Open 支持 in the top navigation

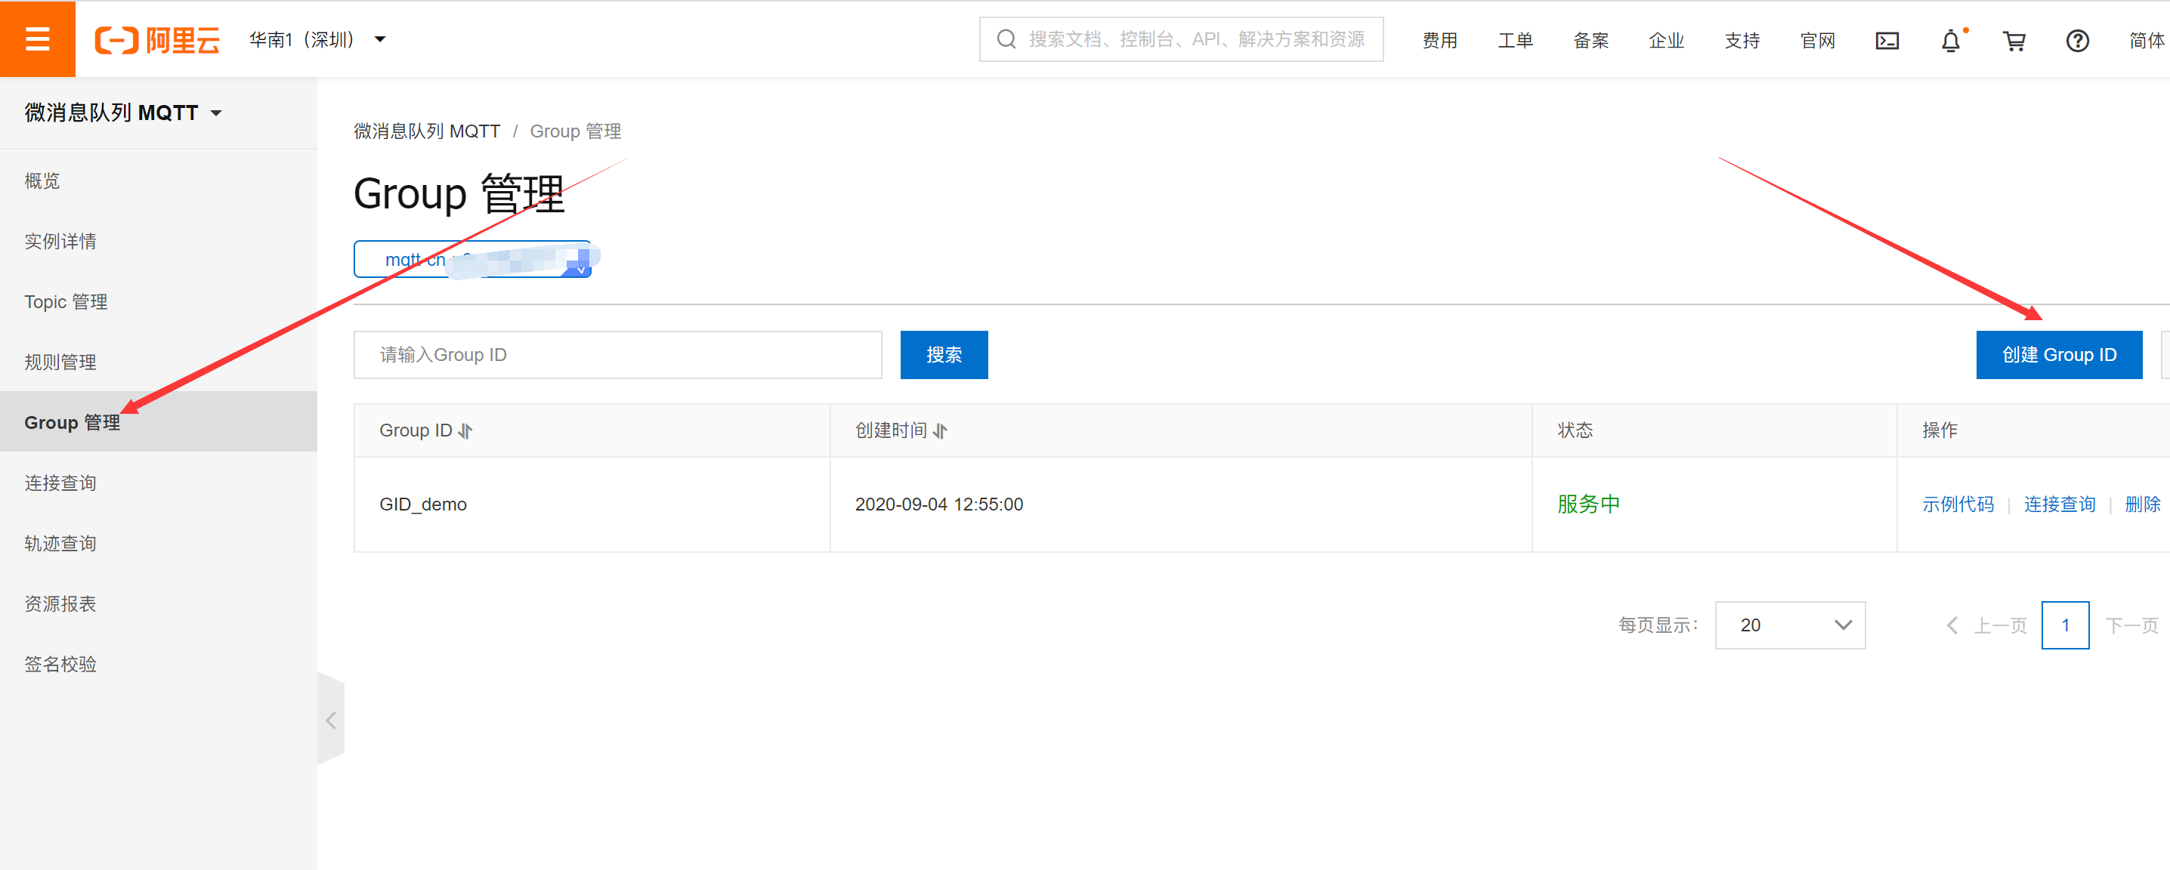pos(1742,41)
